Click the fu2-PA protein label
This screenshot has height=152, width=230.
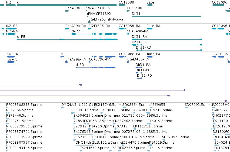(x=12, y=54)
